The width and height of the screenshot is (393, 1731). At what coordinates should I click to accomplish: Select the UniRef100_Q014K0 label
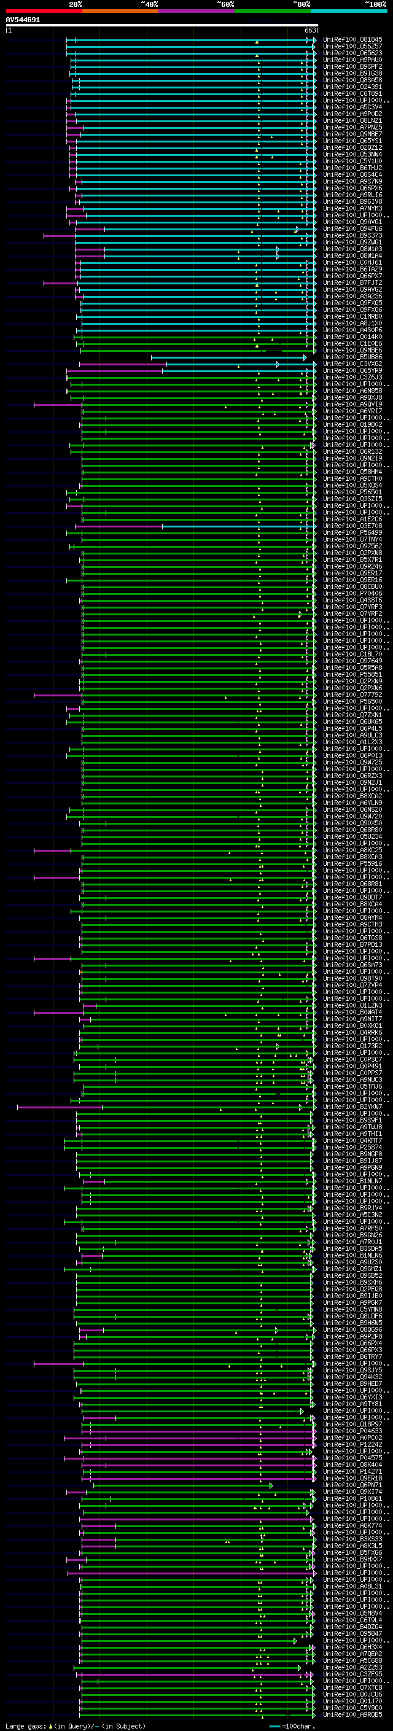click(352, 336)
